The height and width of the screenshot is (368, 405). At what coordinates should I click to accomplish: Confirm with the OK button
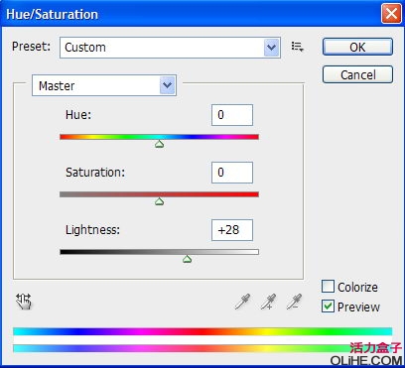357,47
